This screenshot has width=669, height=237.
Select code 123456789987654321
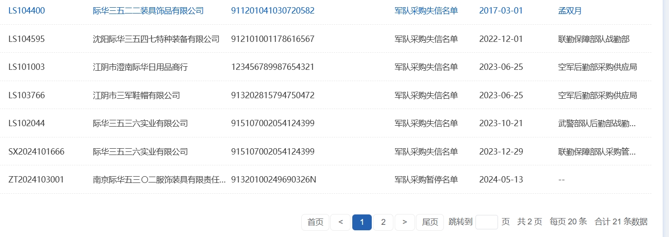tap(273, 67)
